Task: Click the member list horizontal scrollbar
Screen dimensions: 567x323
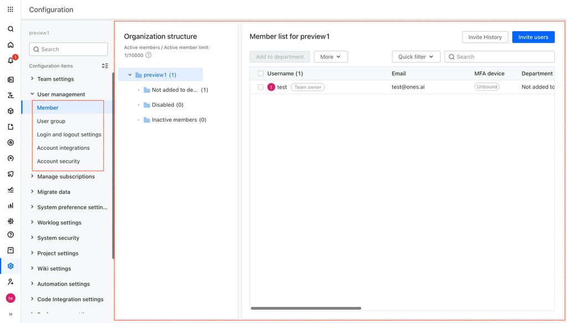Action: coord(306,308)
